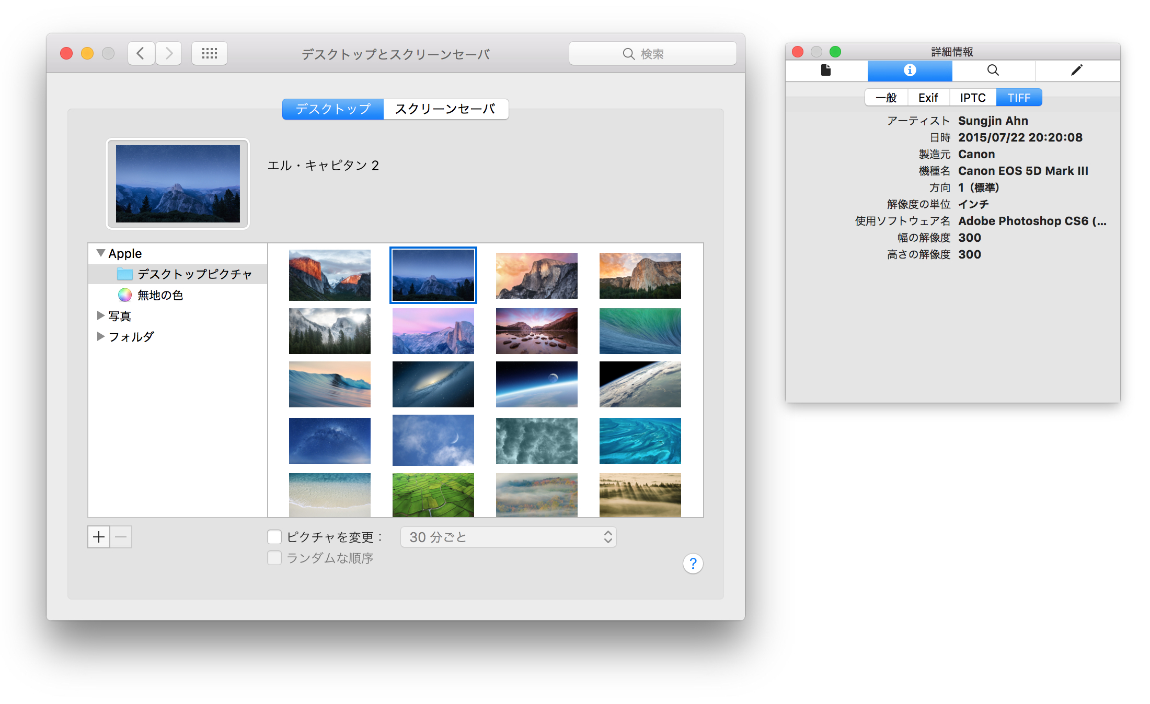Image resolution: width=1150 pixels, height=704 pixels.
Task: Select 無地の色 solid colors item
Action: 159,295
